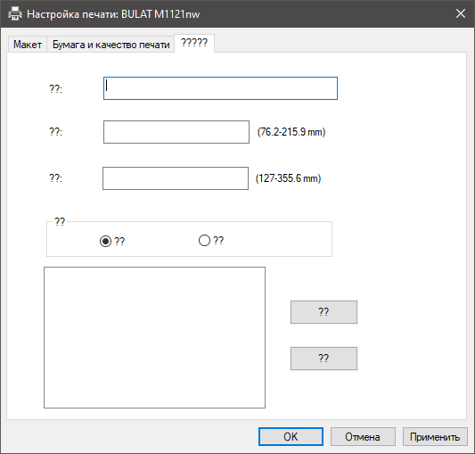Viewport: 475px width, 454px height.
Task: Click the (76.2-215.9 mm) range hint text
Action: coord(291,132)
